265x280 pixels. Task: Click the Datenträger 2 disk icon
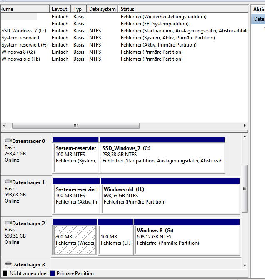click(x=8, y=223)
